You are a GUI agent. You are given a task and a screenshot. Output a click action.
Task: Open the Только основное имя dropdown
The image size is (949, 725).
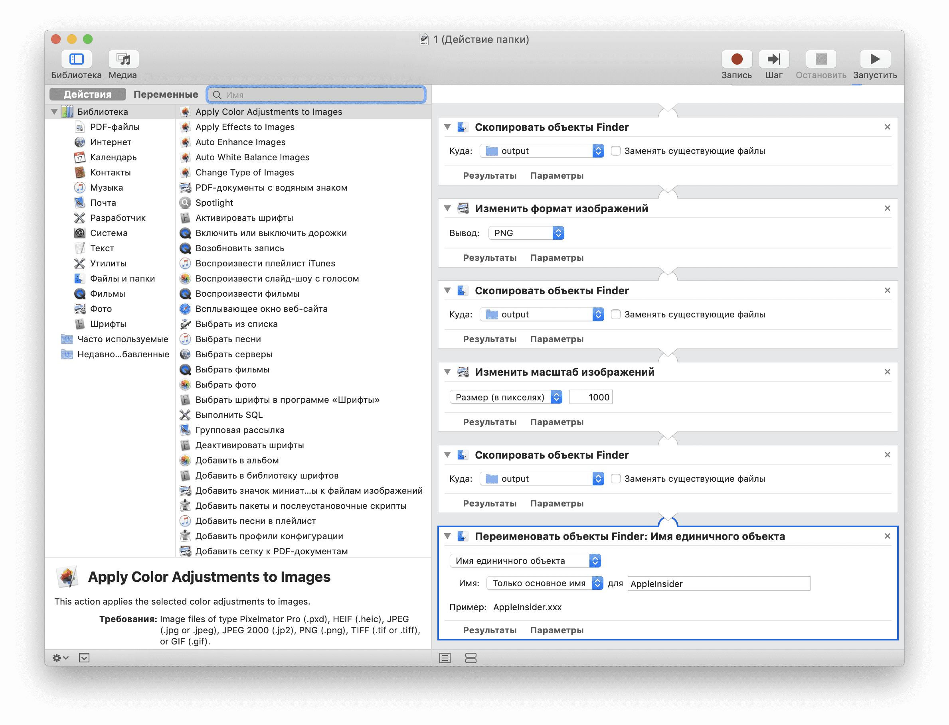[x=544, y=583]
